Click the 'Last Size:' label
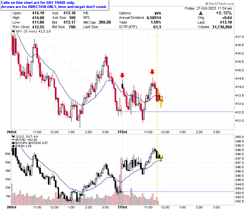Image resolution: width=249 pixels, height=210 pixels. [91, 27]
